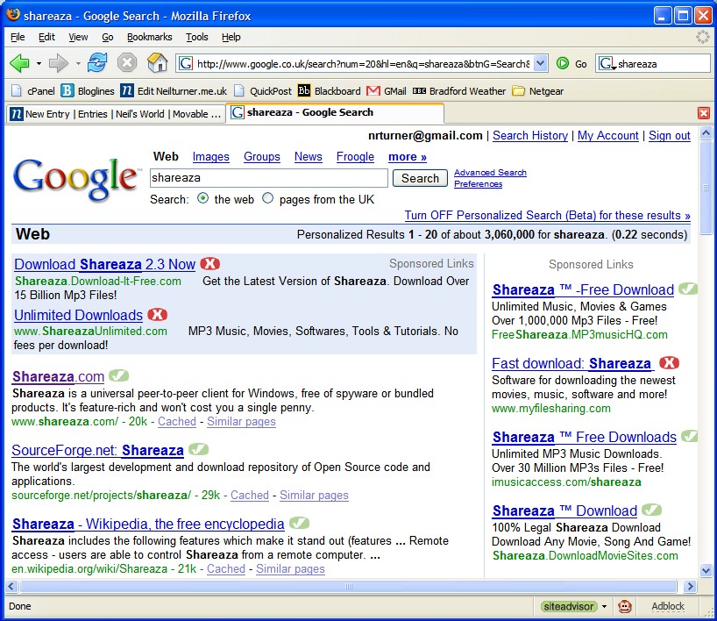Click the SiteAdvisor status bar button
717x621 pixels.
tap(569, 606)
